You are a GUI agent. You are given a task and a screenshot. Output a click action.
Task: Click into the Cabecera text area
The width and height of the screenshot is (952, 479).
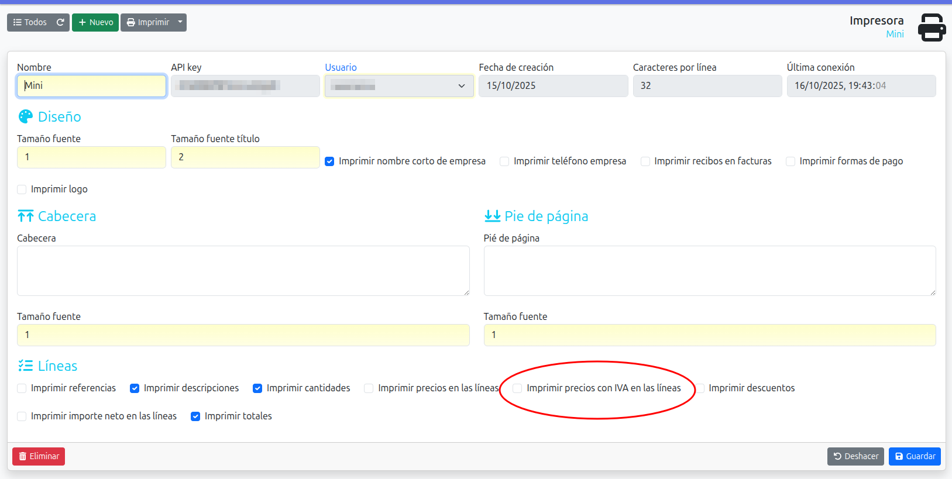click(243, 270)
